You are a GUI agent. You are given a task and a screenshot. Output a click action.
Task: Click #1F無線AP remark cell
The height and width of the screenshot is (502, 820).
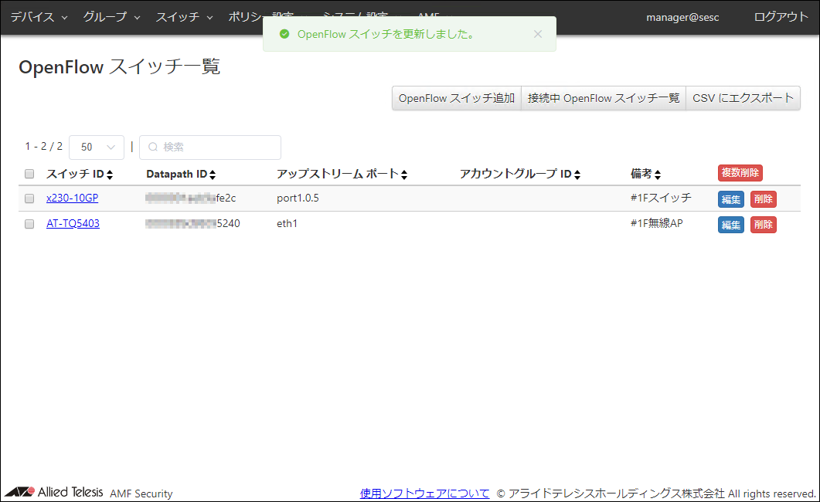pyautogui.click(x=656, y=223)
